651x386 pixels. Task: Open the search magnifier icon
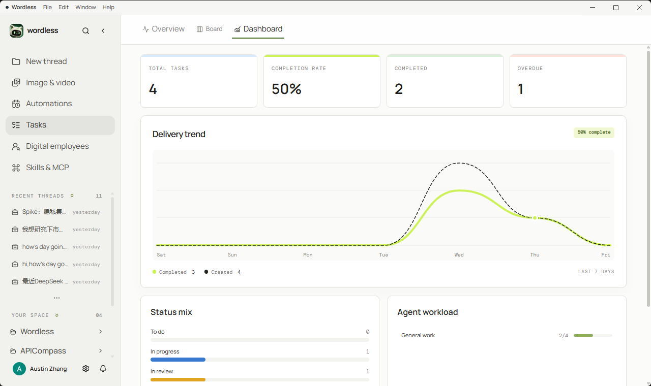85,31
